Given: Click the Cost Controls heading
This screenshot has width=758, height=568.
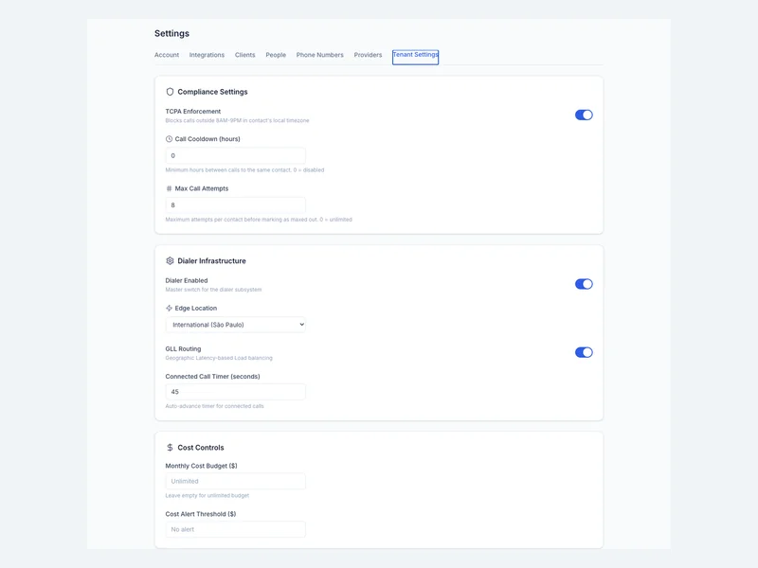Looking at the screenshot, I should click(201, 448).
